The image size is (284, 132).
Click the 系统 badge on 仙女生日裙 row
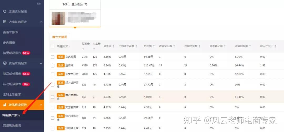(61, 74)
